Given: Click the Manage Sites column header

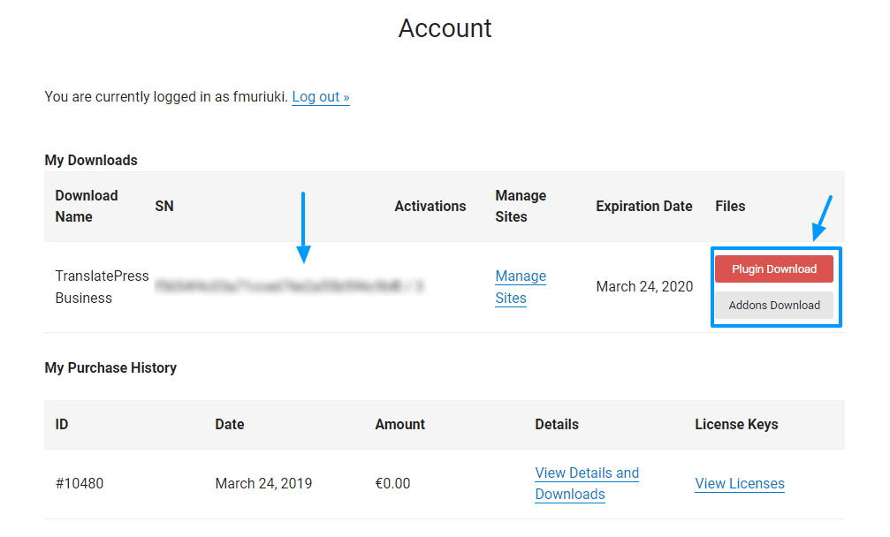Looking at the screenshot, I should [x=521, y=207].
